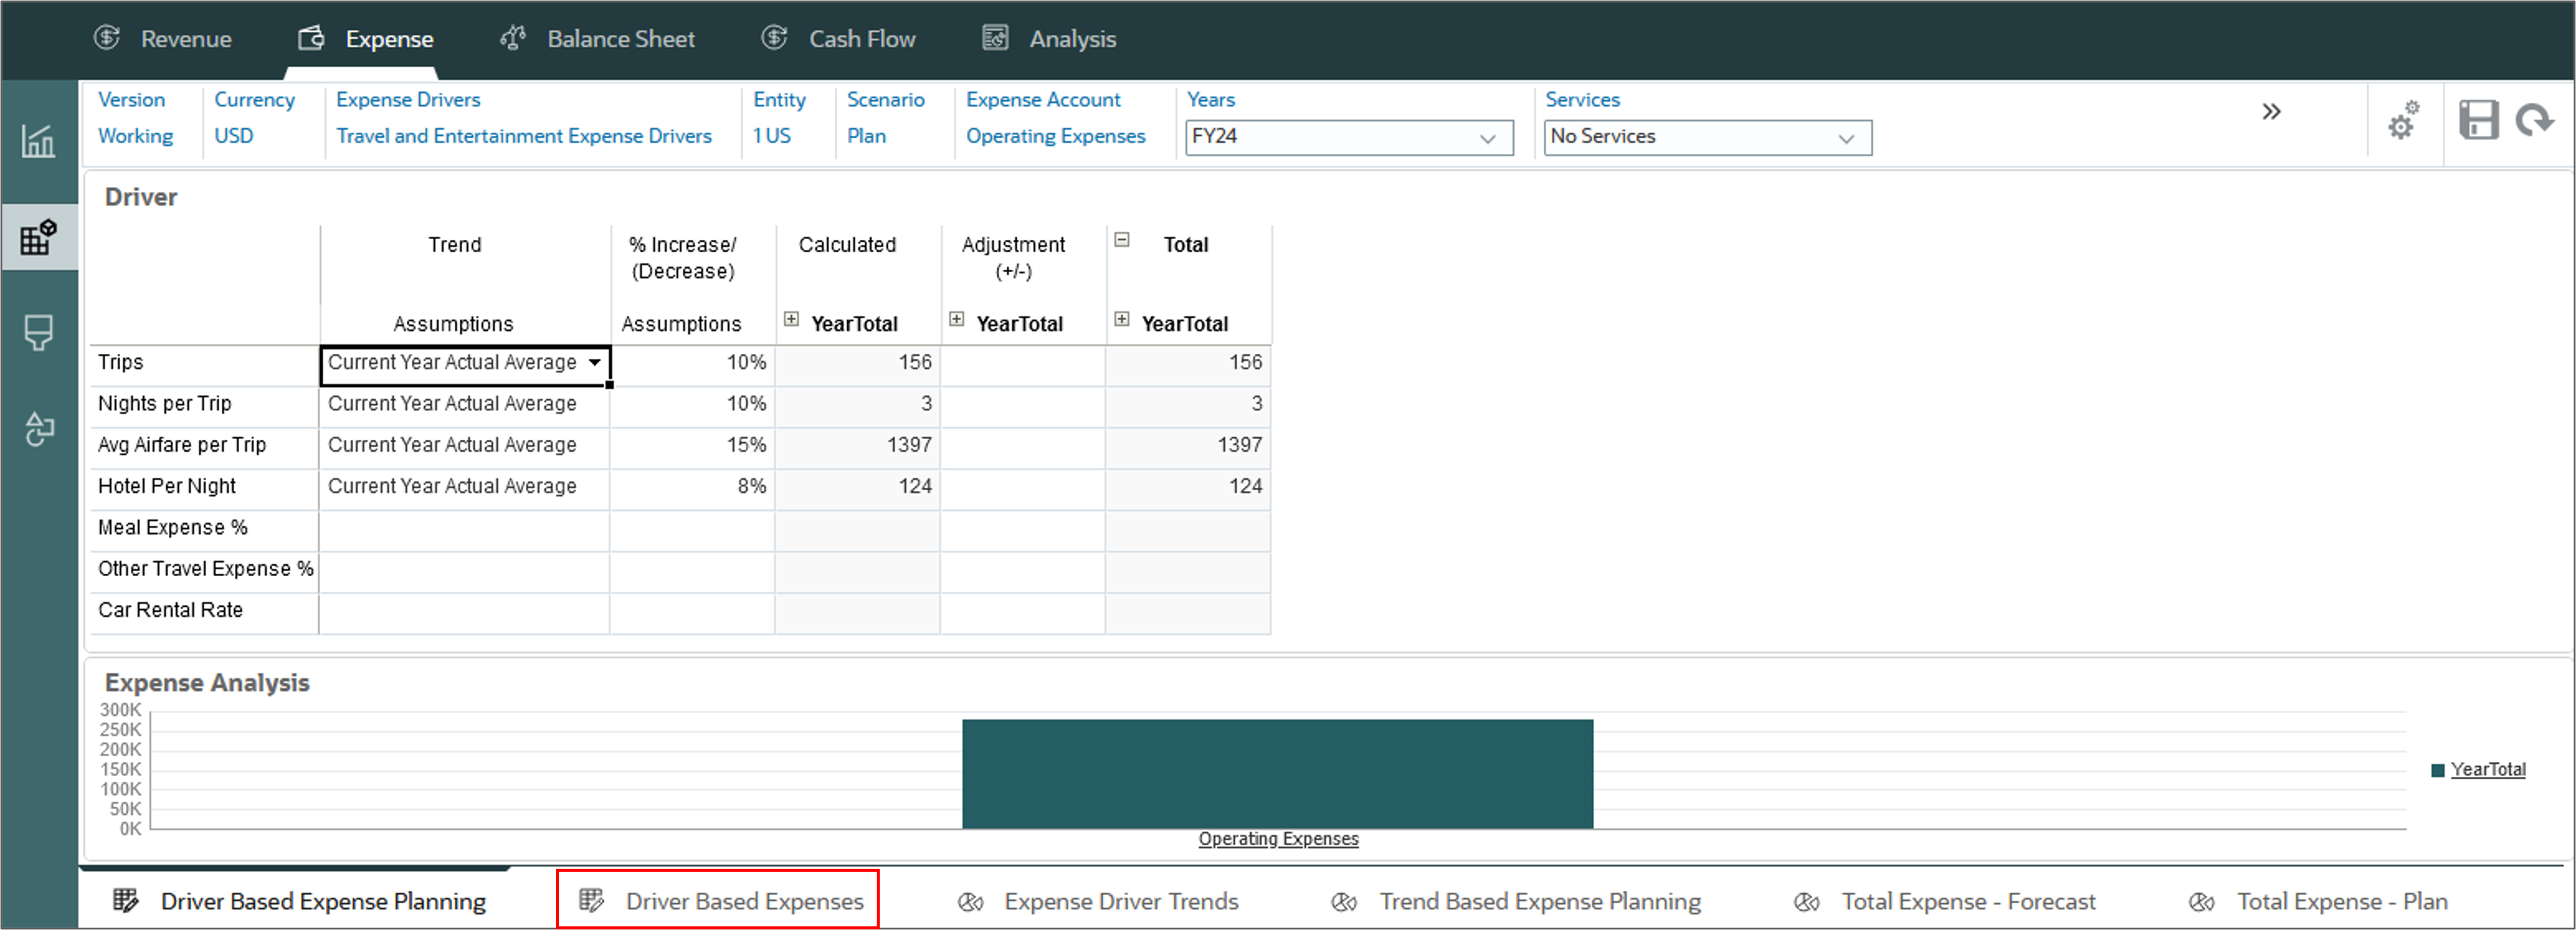Click the USD currency link

point(233,136)
